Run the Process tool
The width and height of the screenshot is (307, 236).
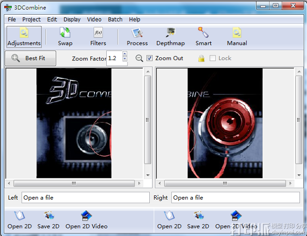pos(137,37)
